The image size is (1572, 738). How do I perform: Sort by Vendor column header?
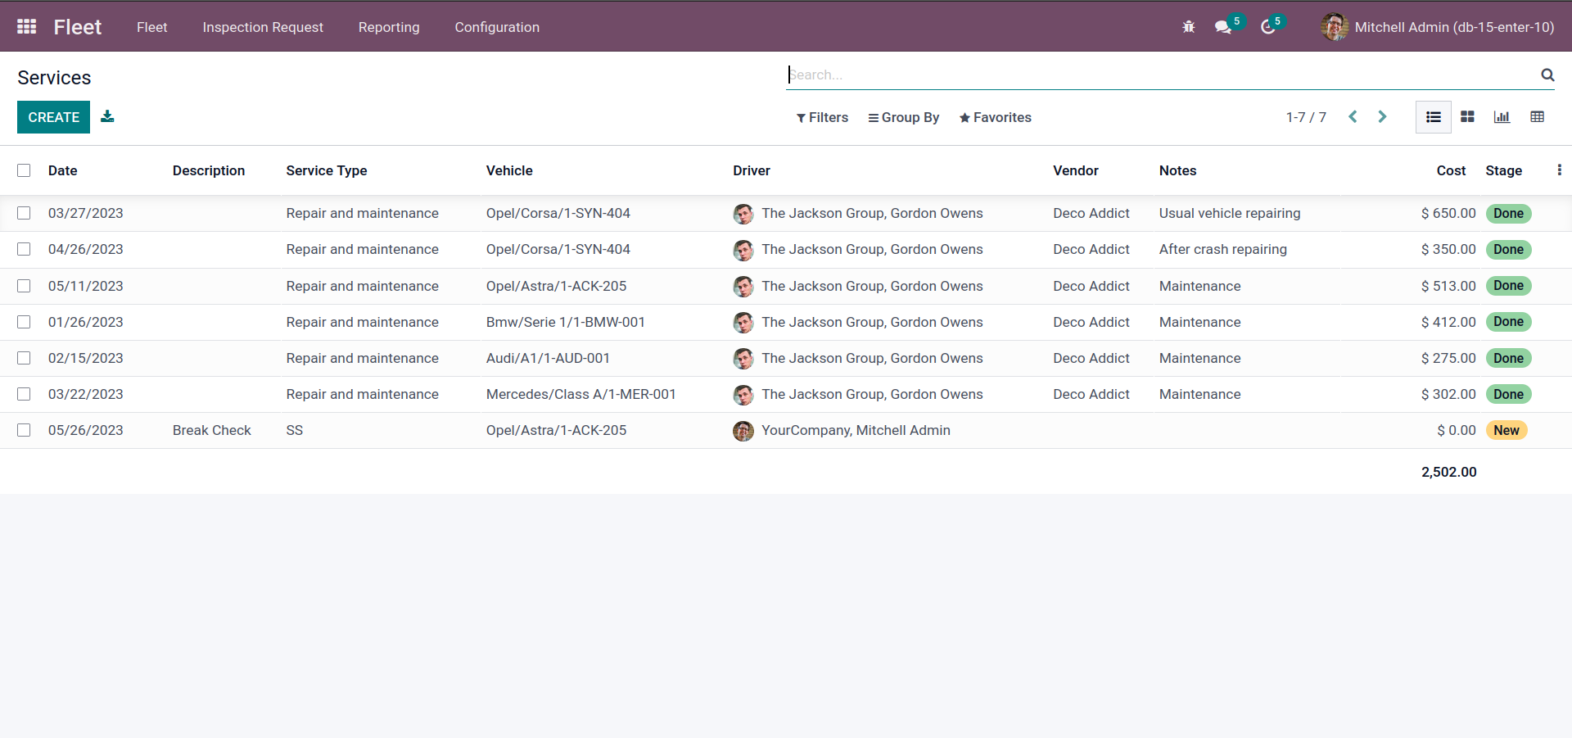[x=1076, y=170]
